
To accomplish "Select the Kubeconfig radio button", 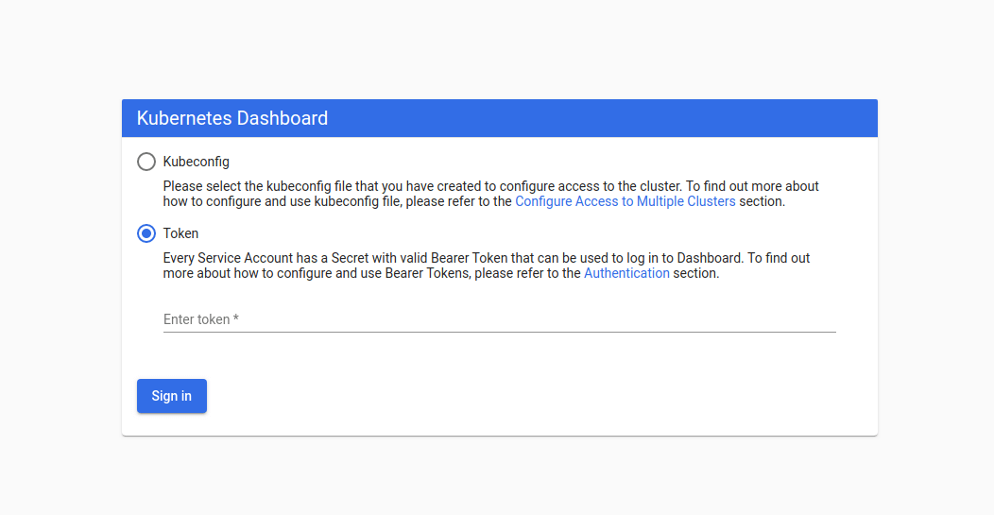I will click(x=146, y=162).
